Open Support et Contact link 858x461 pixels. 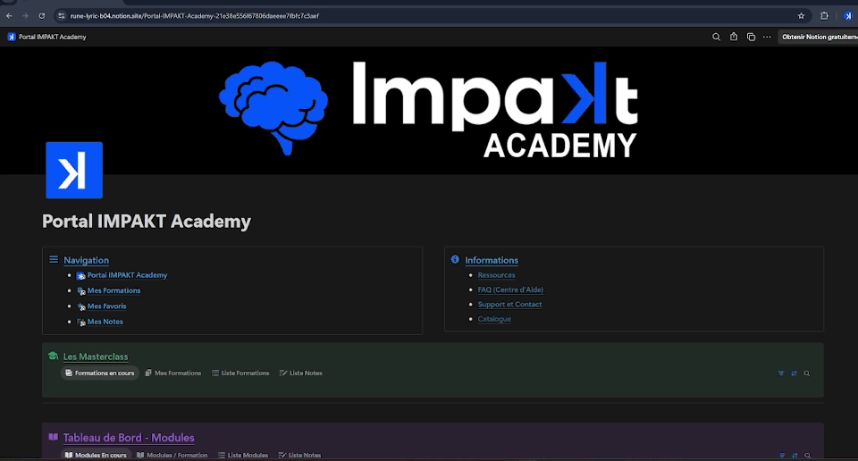click(x=510, y=305)
